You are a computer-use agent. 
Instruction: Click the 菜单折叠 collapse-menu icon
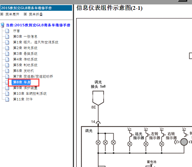pyautogui.click(x=25, y=14)
